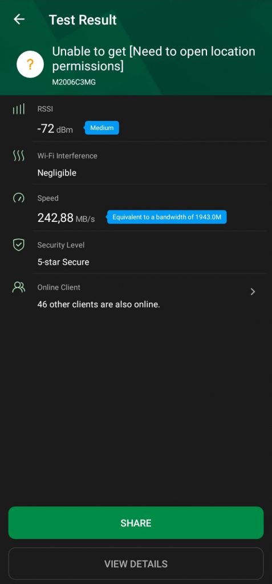Tap the orange question mark icon

click(30, 64)
